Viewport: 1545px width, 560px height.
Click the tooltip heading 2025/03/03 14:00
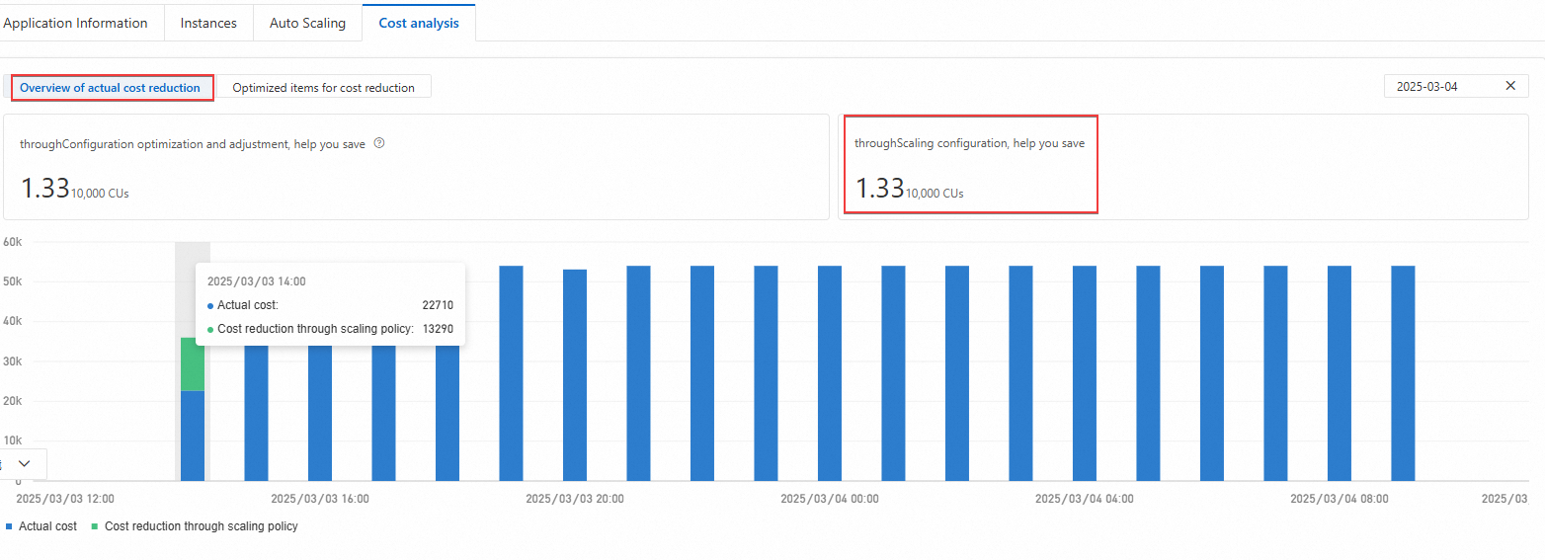(257, 281)
